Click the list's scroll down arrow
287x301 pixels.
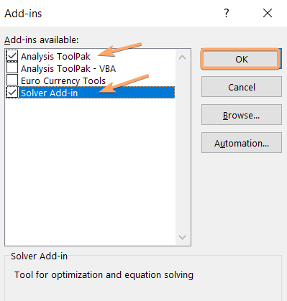183,237
